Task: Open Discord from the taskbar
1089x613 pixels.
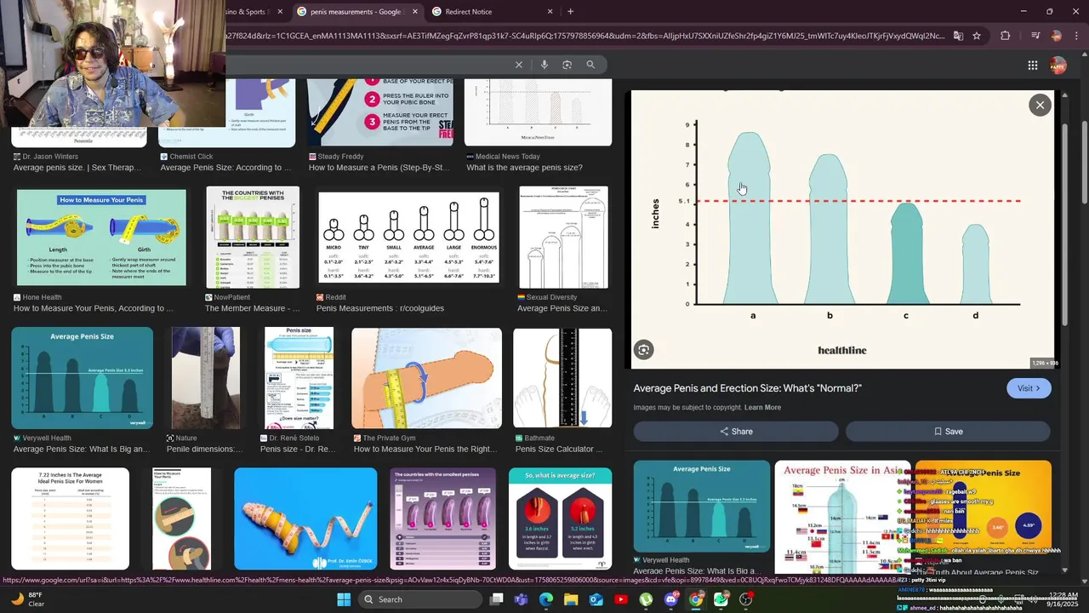Action: click(671, 599)
